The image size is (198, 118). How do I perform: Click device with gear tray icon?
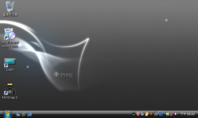tap(142, 114)
